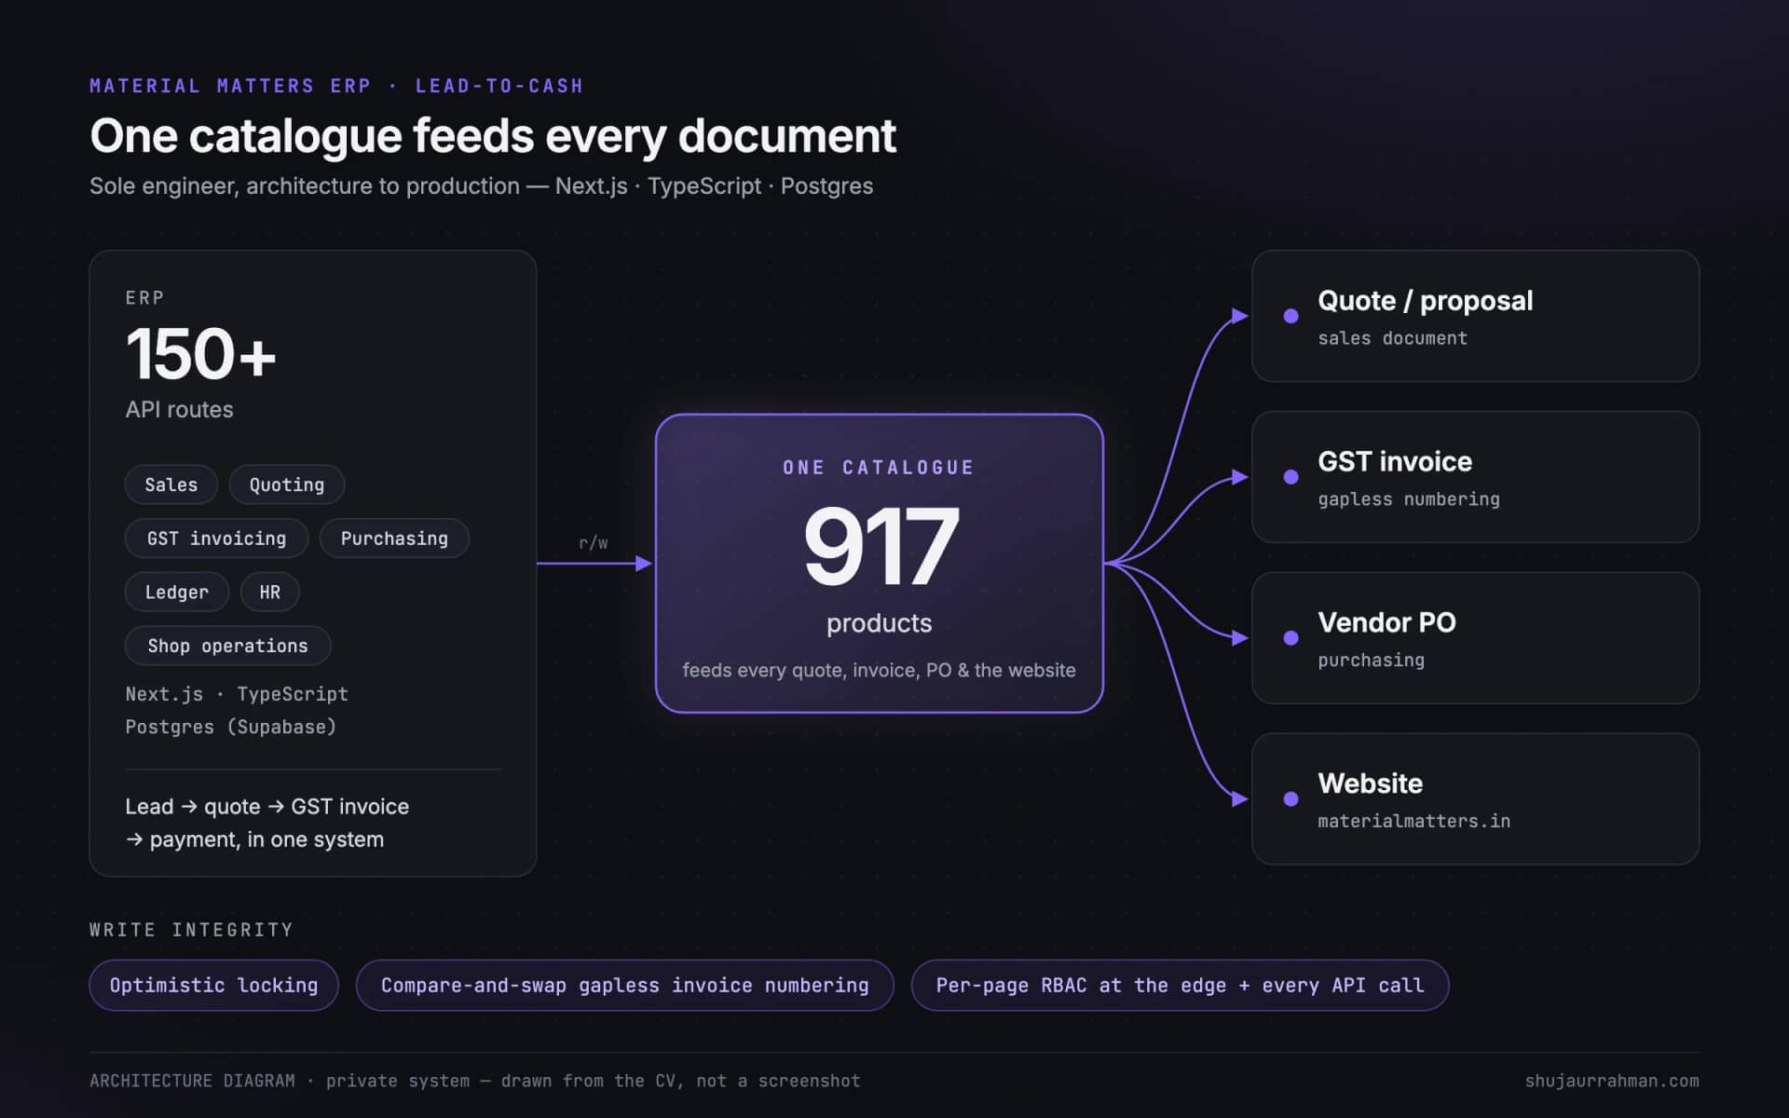The image size is (1789, 1118).
Task: Click the purple dot beside Vendor PO
Action: (x=1291, y=638)
